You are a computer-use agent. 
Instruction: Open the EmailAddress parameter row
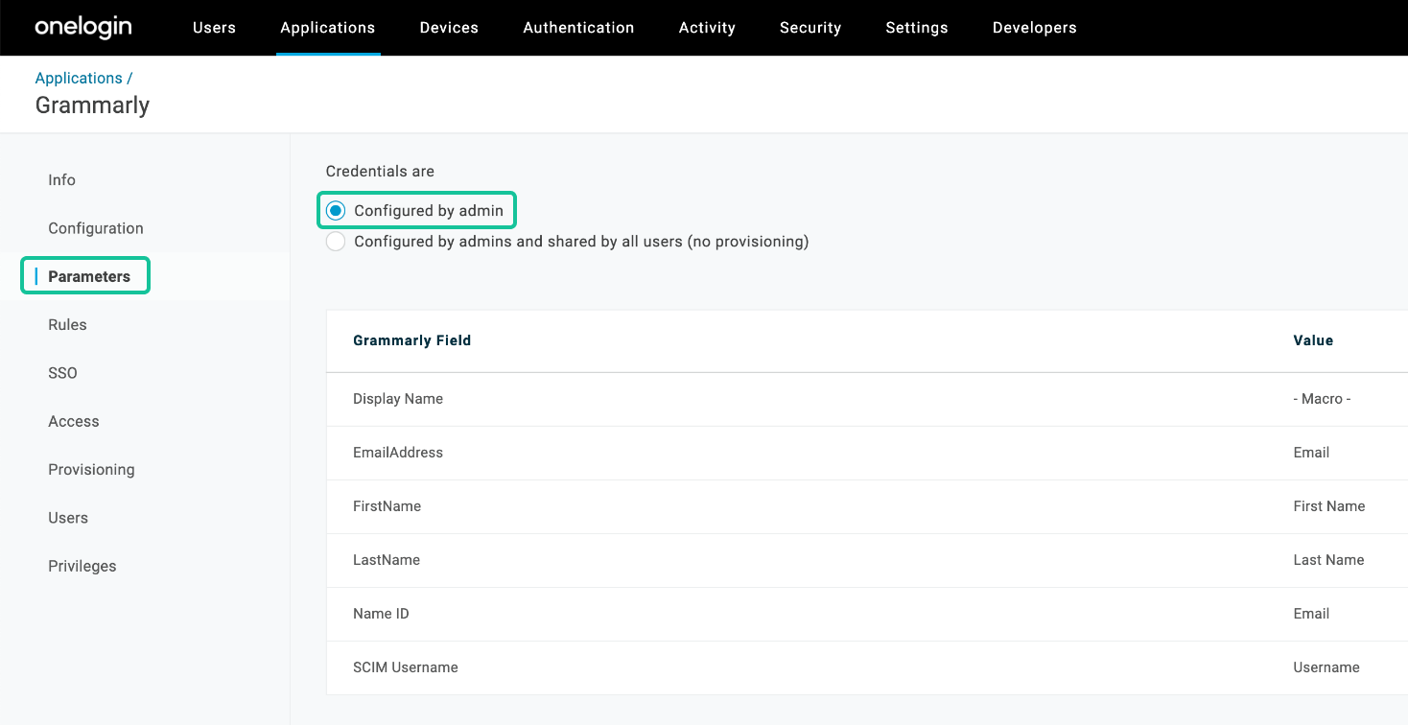pyautogui.click(x=867, y=453)
